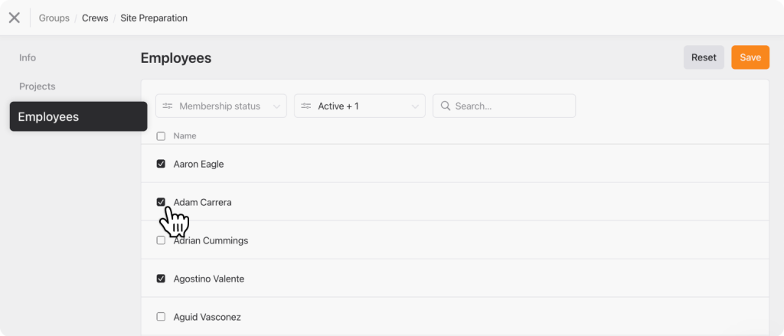Close the group editor with the X icon

click(x=15, y=18)
